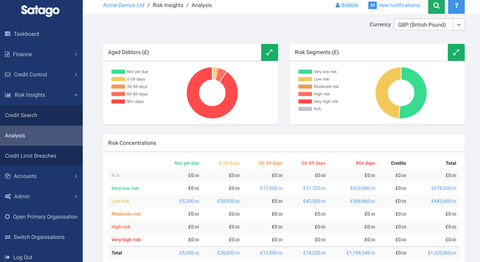Viewport: 480px width, 262px height.
Task: Toggle the 'Not yet due' legend entry
Action: tap(130, 71)
